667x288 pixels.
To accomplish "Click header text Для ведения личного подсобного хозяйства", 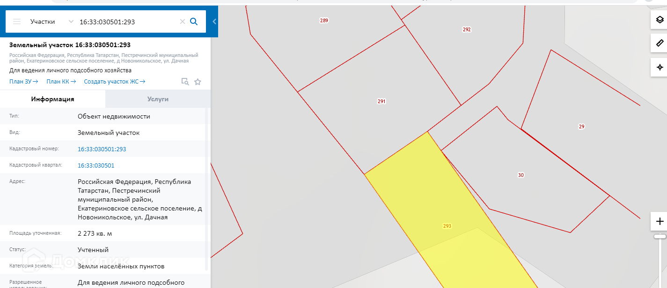I will (70, 70).
